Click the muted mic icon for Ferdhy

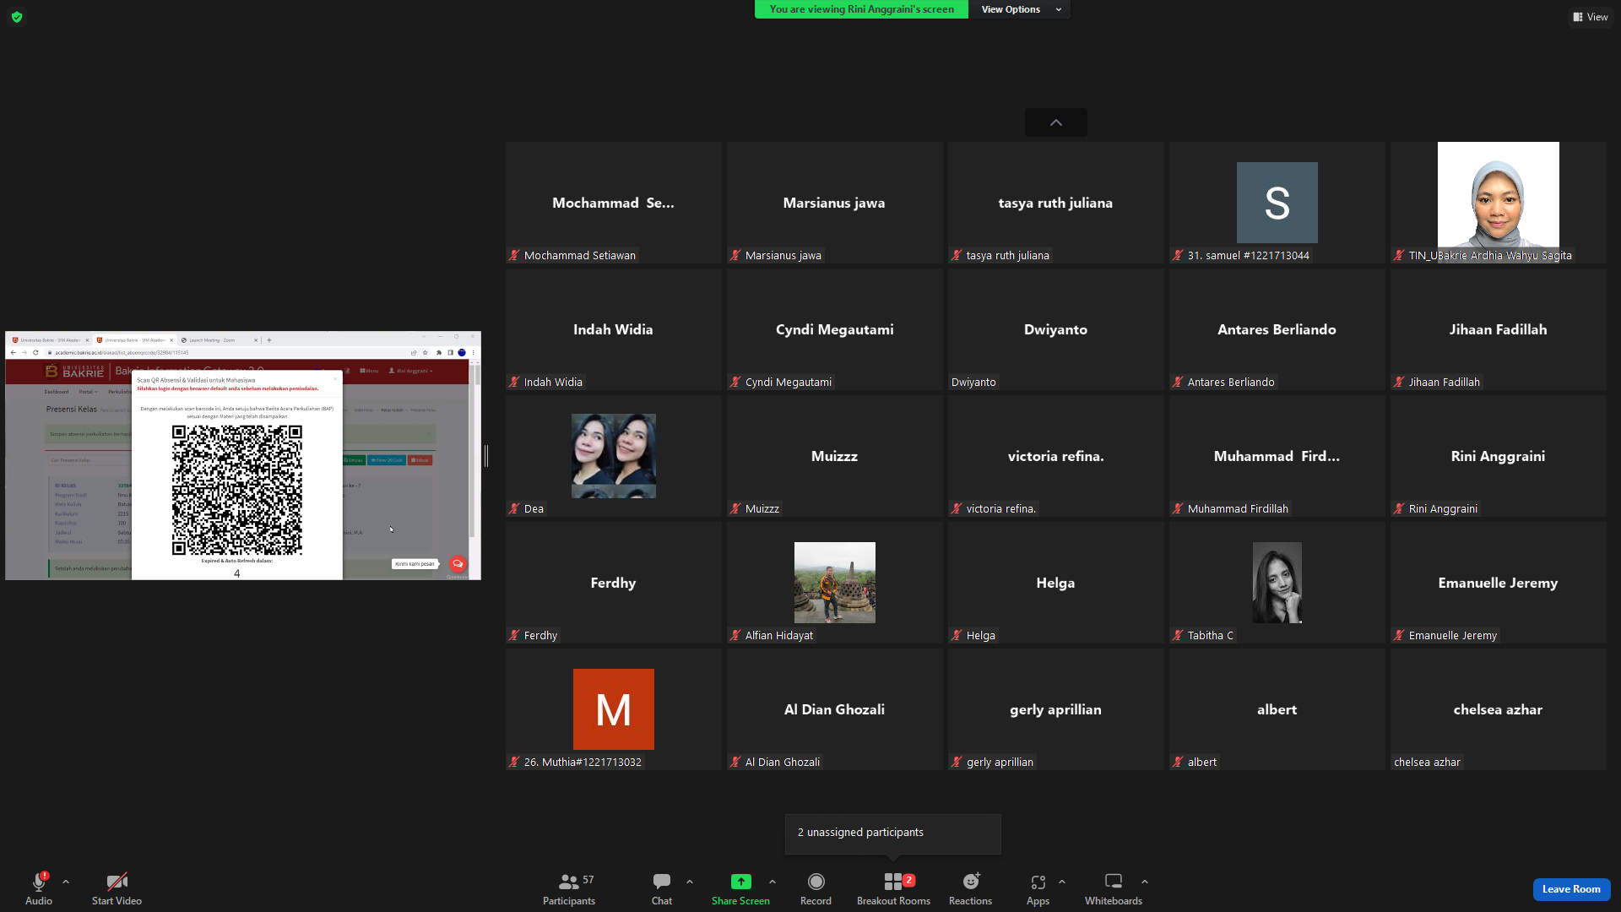click(x=514, y=635)
